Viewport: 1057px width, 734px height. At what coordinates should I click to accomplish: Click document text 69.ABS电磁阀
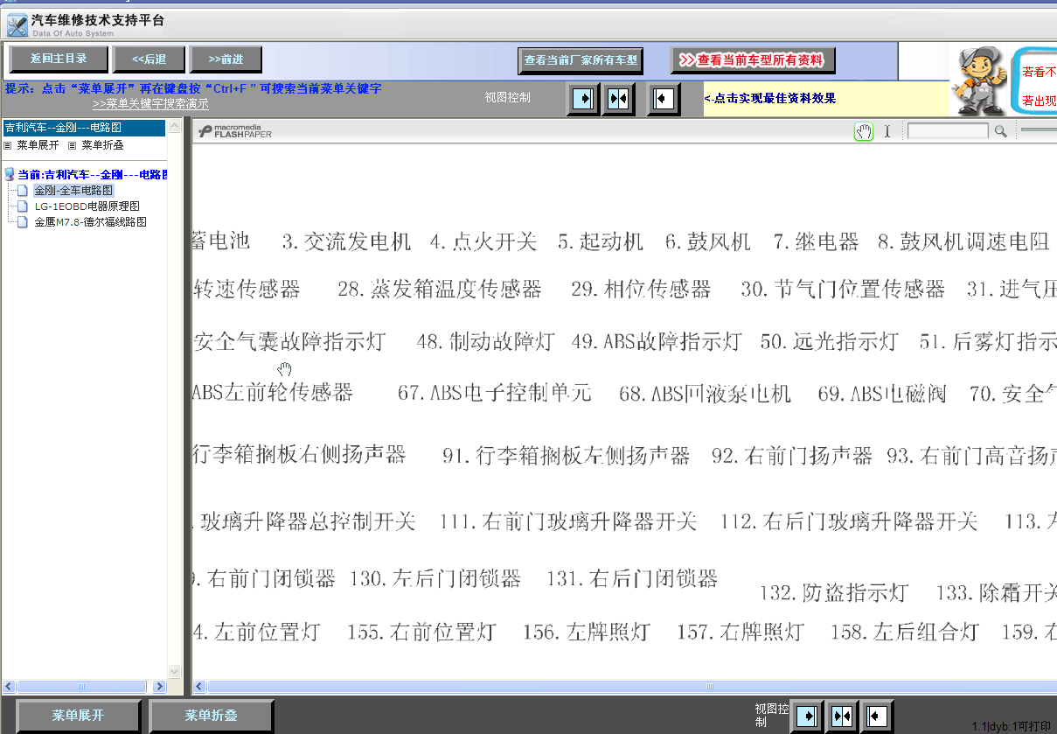(882, 393)
